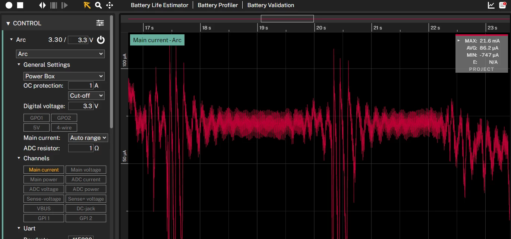Select the four-way pan tool
Image resolution: width=511 pixels, height=239 pixels.
110,5
